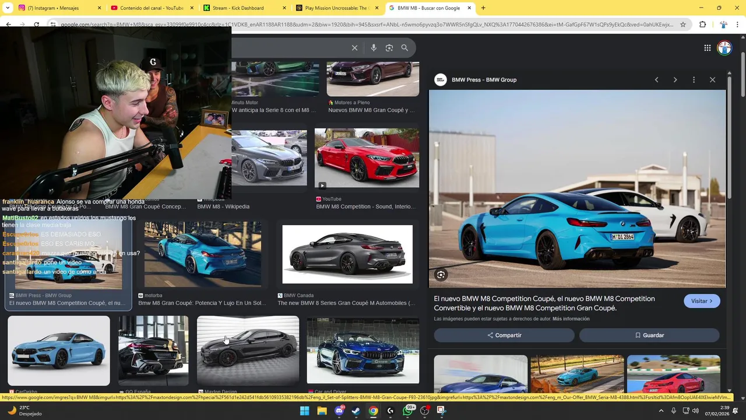Click the magnifier search icon
This screenshot has width=746, height=420.
coord(404,48)
